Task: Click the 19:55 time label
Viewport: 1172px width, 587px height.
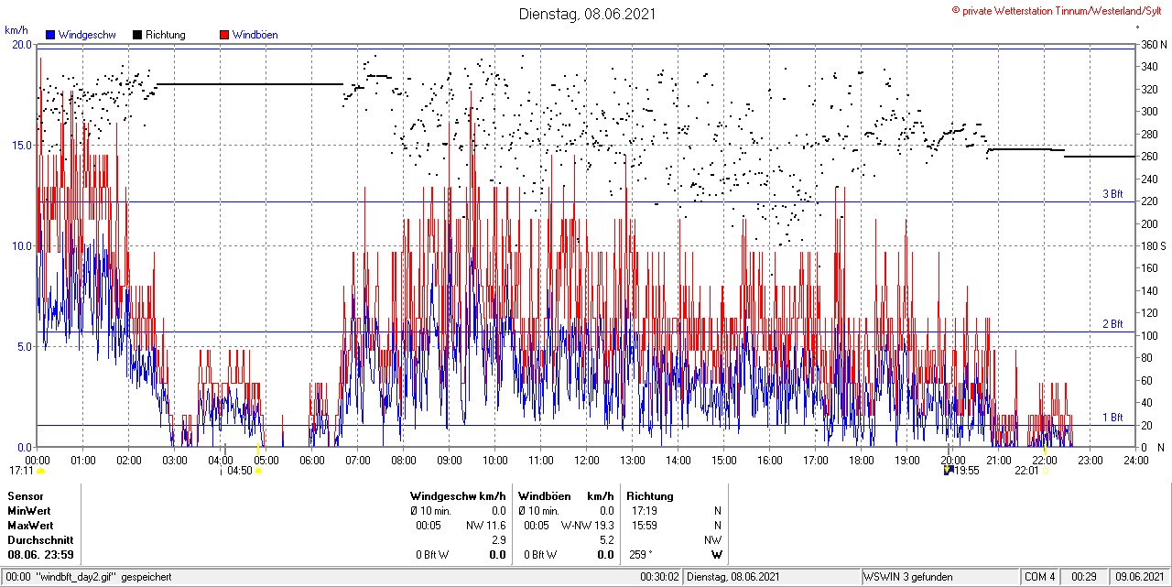Action: point(968,471)
